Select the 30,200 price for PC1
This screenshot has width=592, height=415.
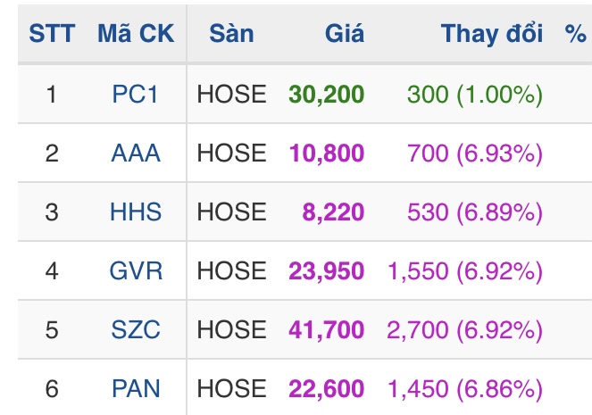pos(326,94)
